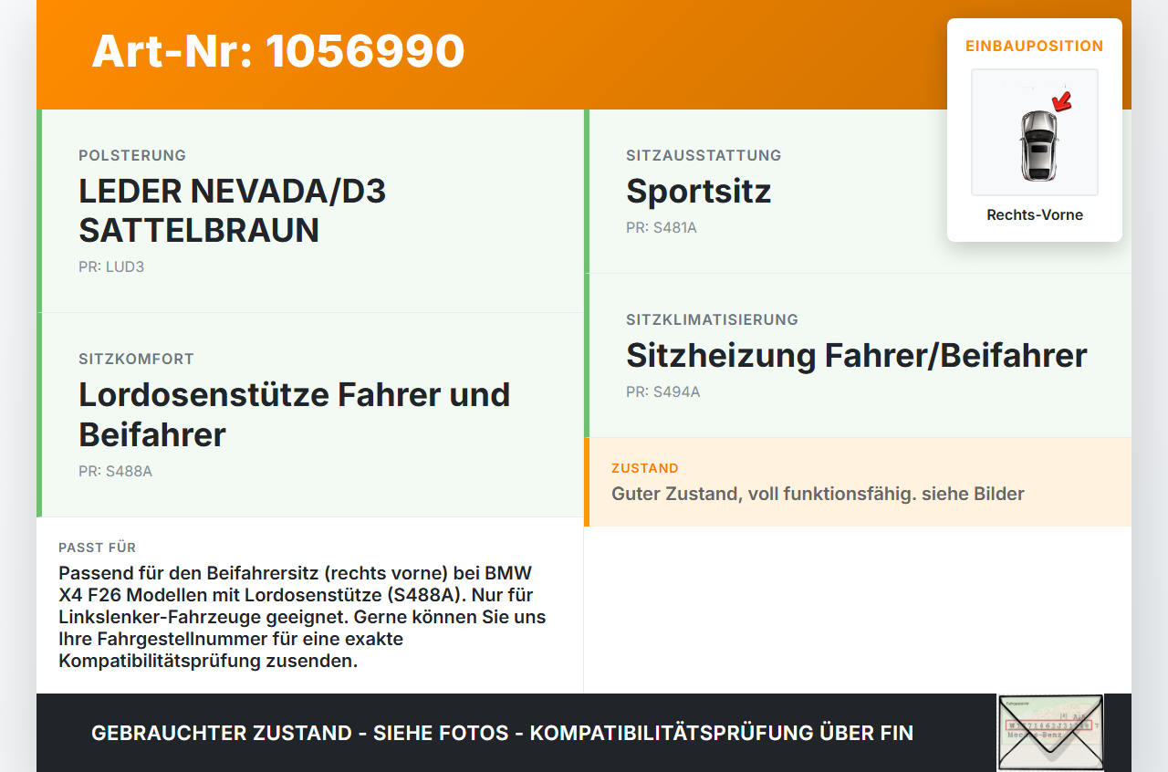This screenshot has width=1168, height=772.
Task: Open the vehicle registration document thumbnail
Action: tap(1050, 733)
